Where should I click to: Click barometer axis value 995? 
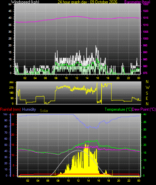click(145, 46)
